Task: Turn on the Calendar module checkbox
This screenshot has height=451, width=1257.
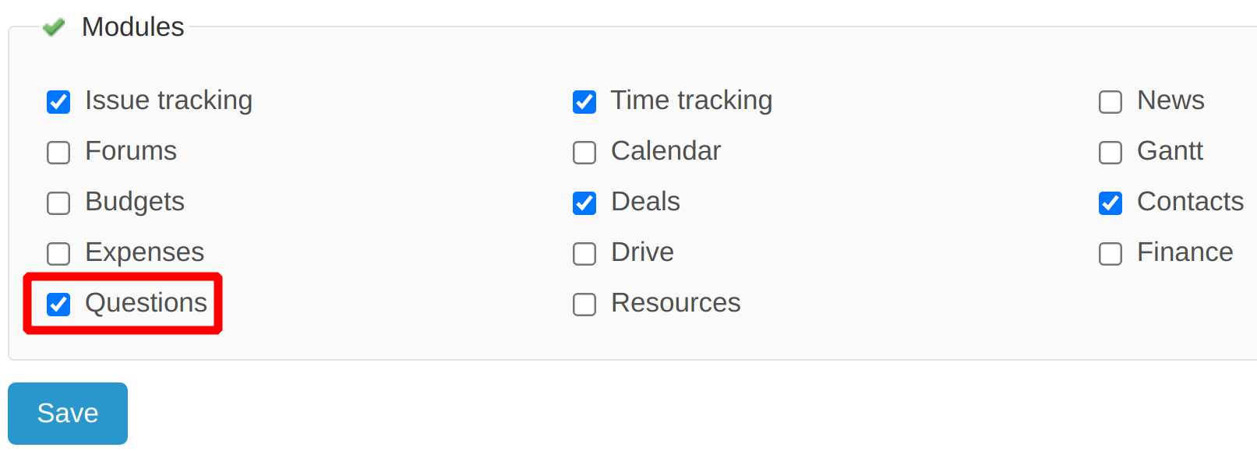Action: point(584,153)
